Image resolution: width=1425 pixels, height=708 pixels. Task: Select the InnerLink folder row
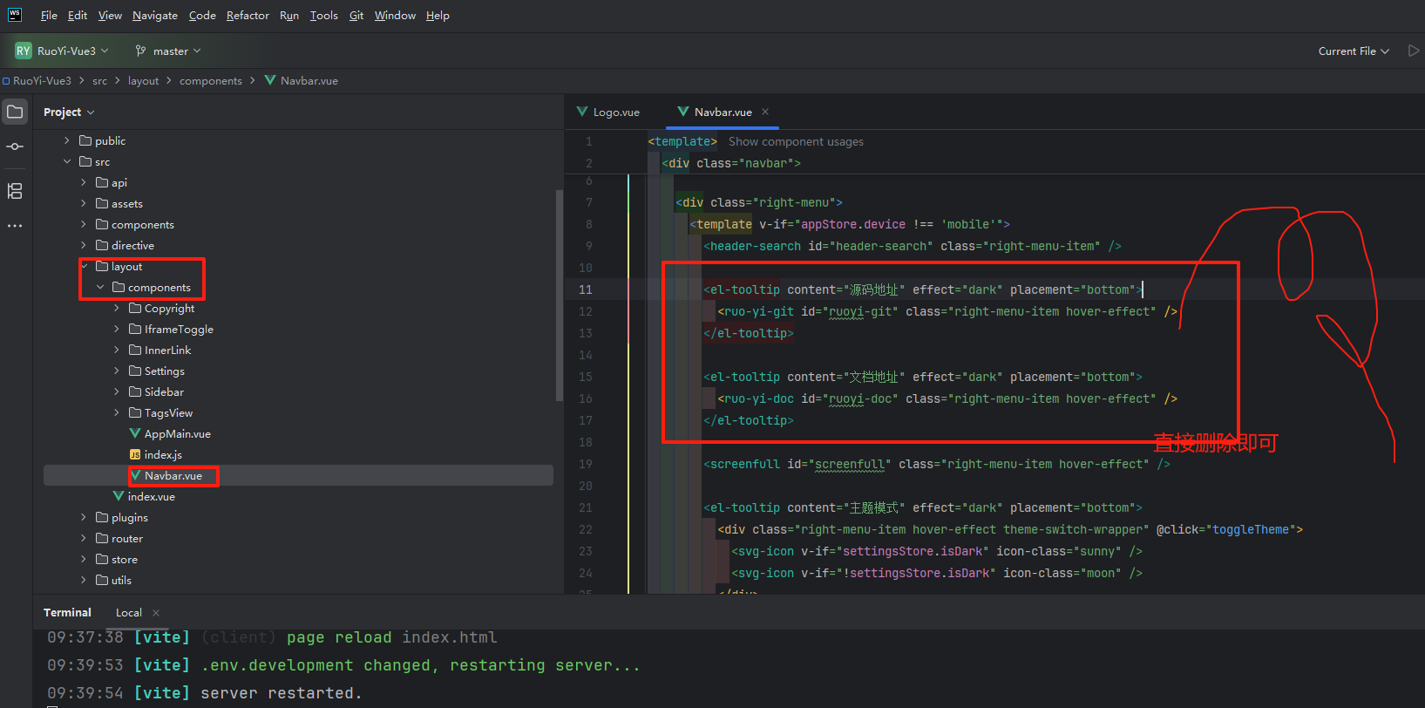pyautogui.click(x=298, y=350)
